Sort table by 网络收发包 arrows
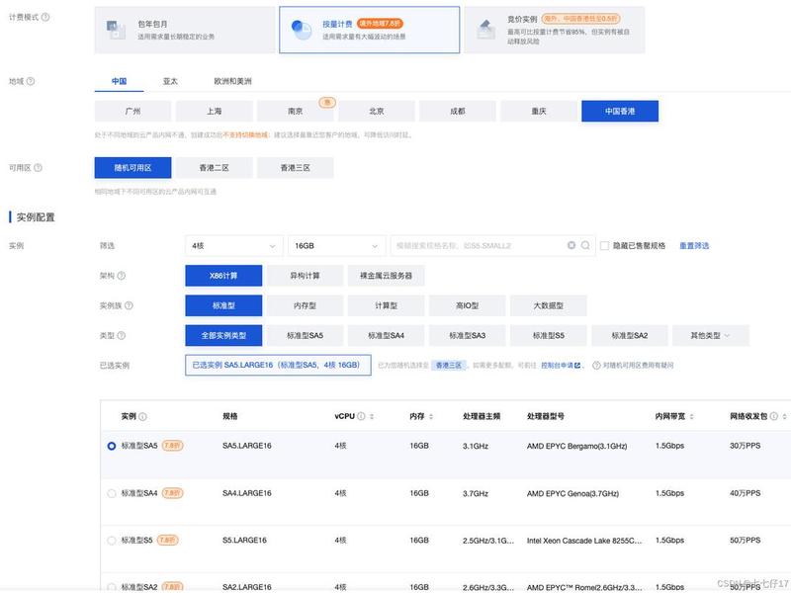 (784, 416)
